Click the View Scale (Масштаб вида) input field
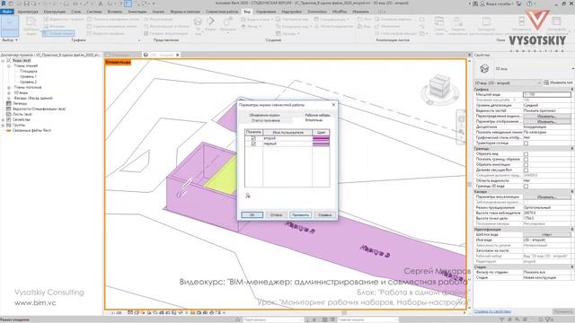This screenshot has width=575, height=323. pos(547,94)
